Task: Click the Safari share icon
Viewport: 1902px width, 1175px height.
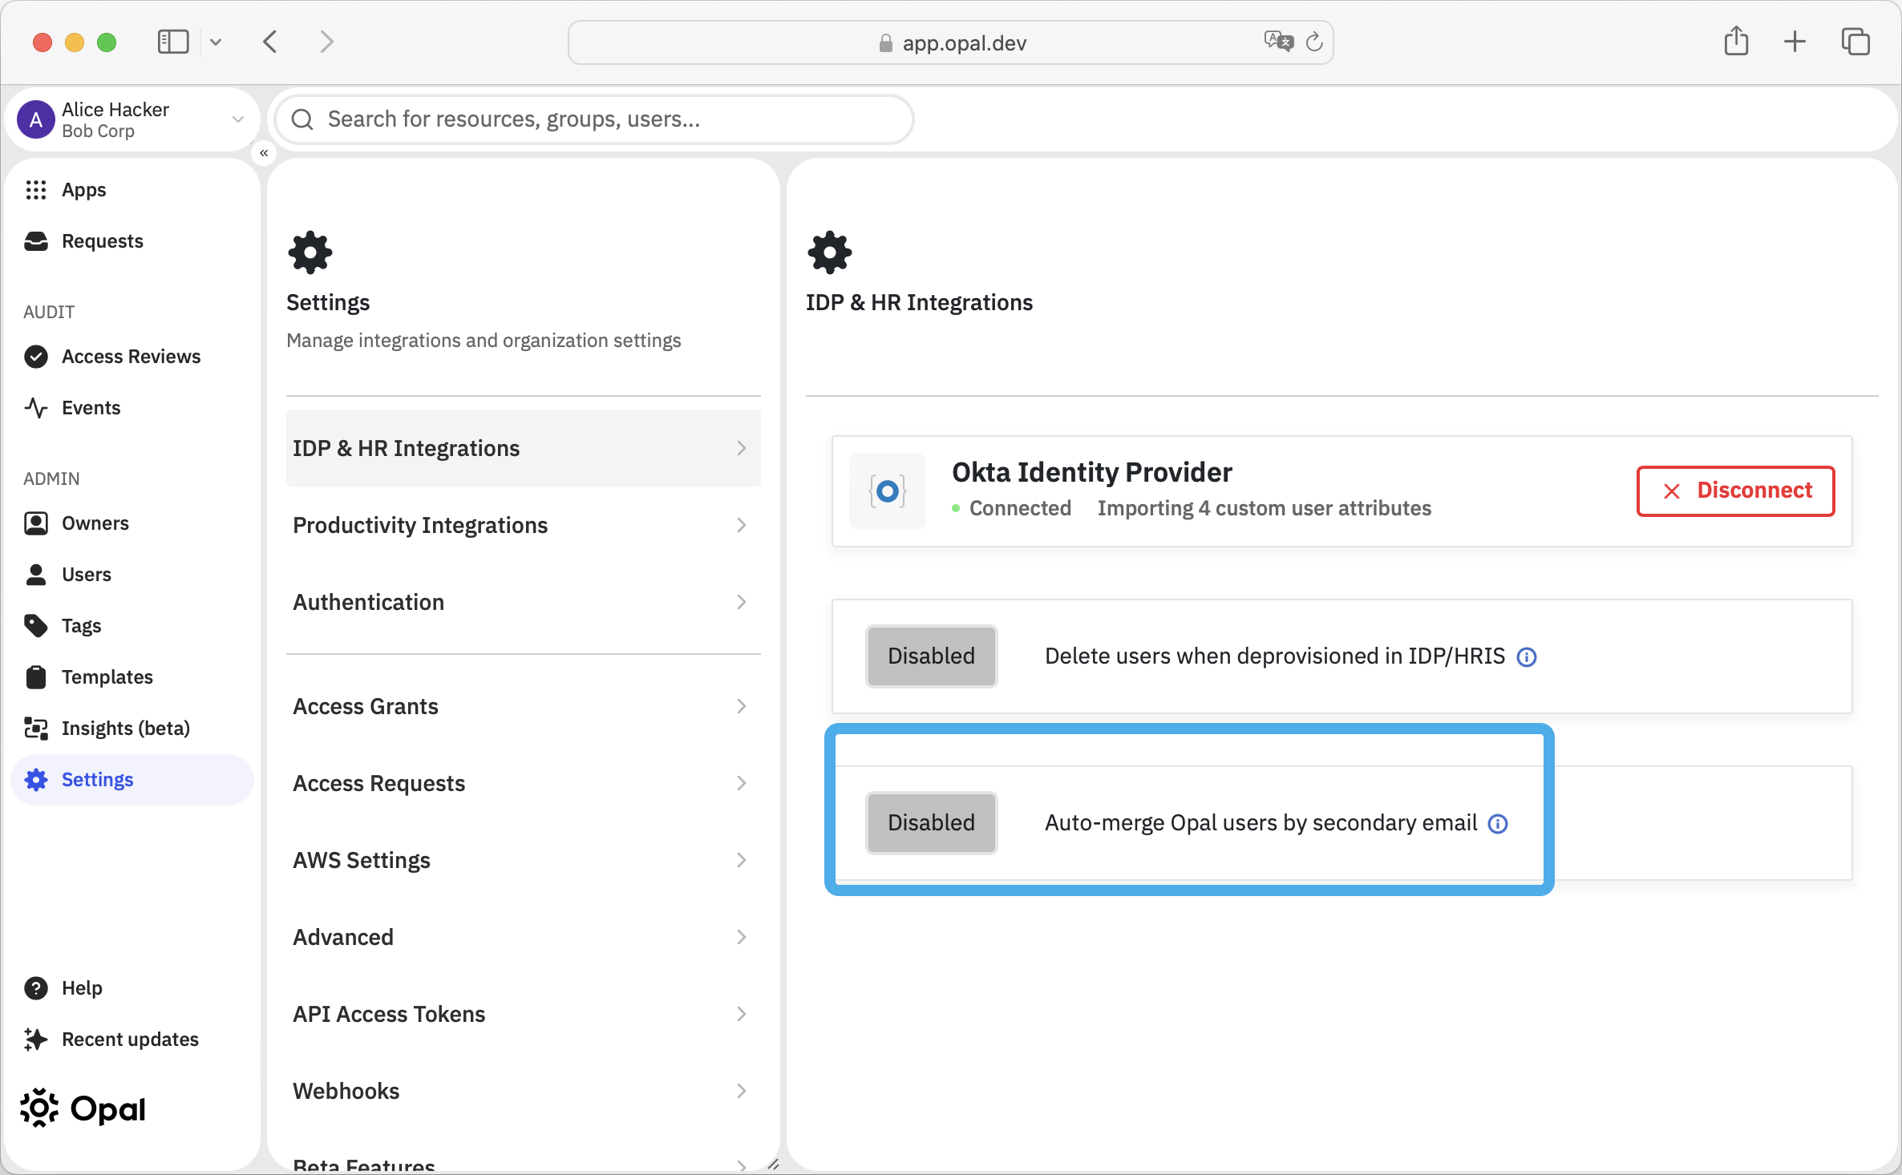Action: (1736, 41)
